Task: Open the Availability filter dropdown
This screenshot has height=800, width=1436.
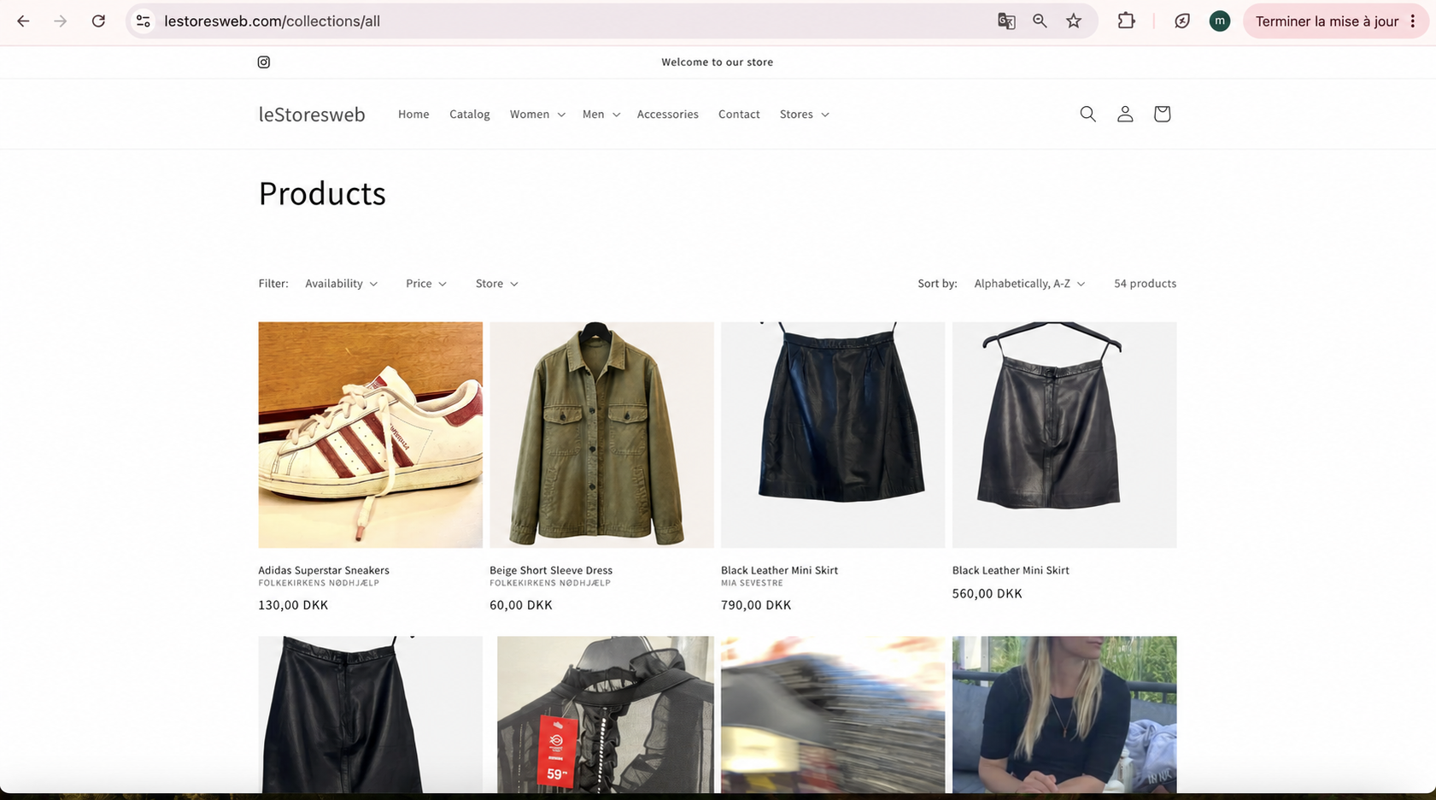Action: point(341,284)
